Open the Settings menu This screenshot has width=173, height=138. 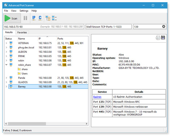tap(24, 11)
